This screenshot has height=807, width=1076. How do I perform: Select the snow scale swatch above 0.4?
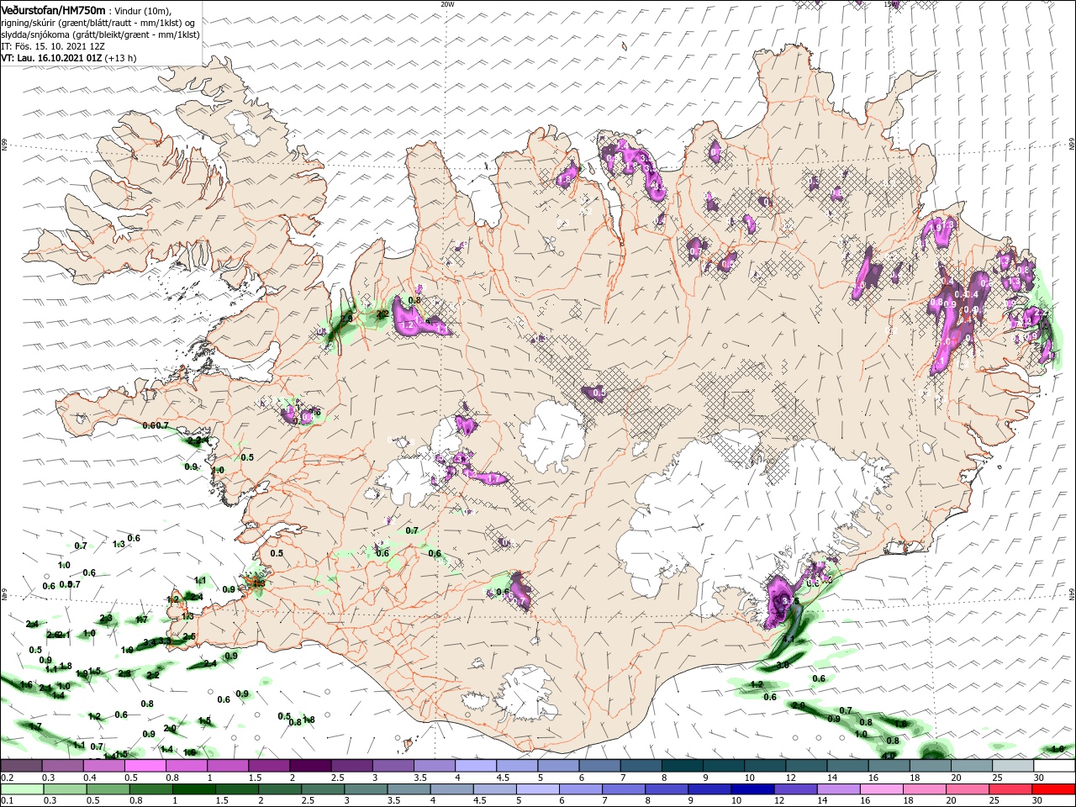(104, 766)
